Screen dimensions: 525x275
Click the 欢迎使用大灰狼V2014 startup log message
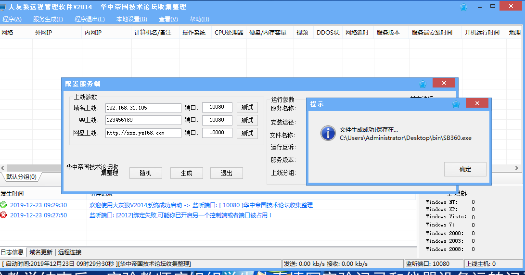click(201, 205)
